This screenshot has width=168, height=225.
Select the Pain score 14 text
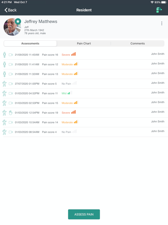coord(50,122)
